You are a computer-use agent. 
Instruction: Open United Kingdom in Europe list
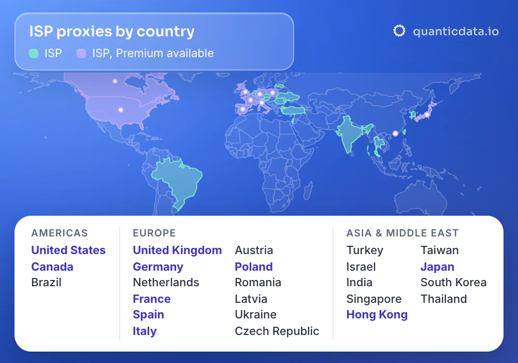[x=177, y=250]
